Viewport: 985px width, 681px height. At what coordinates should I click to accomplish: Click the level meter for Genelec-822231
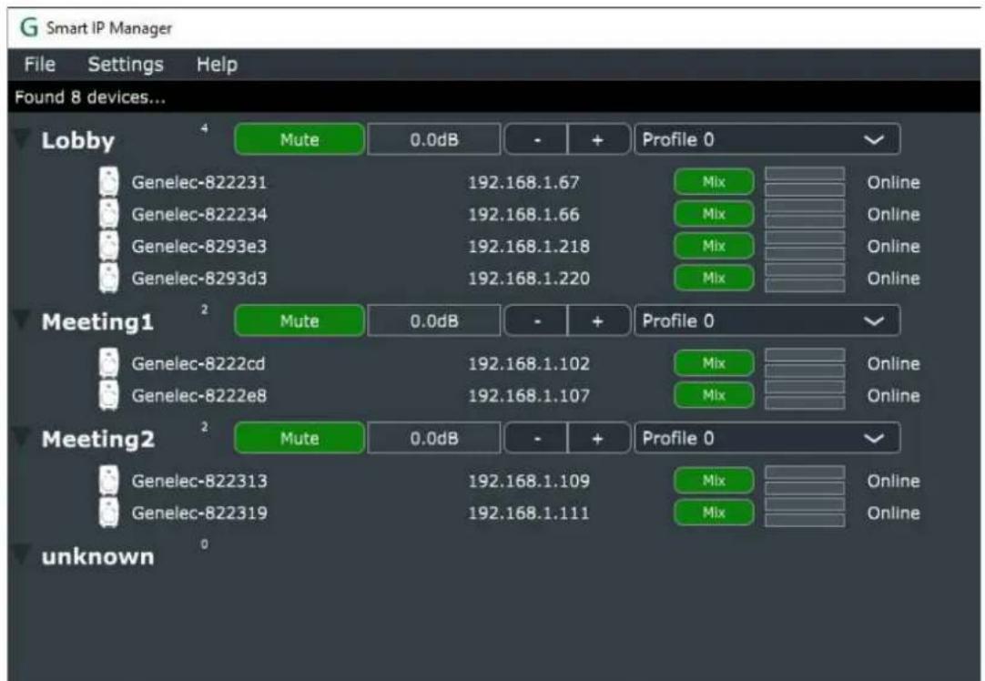[805, 182]
